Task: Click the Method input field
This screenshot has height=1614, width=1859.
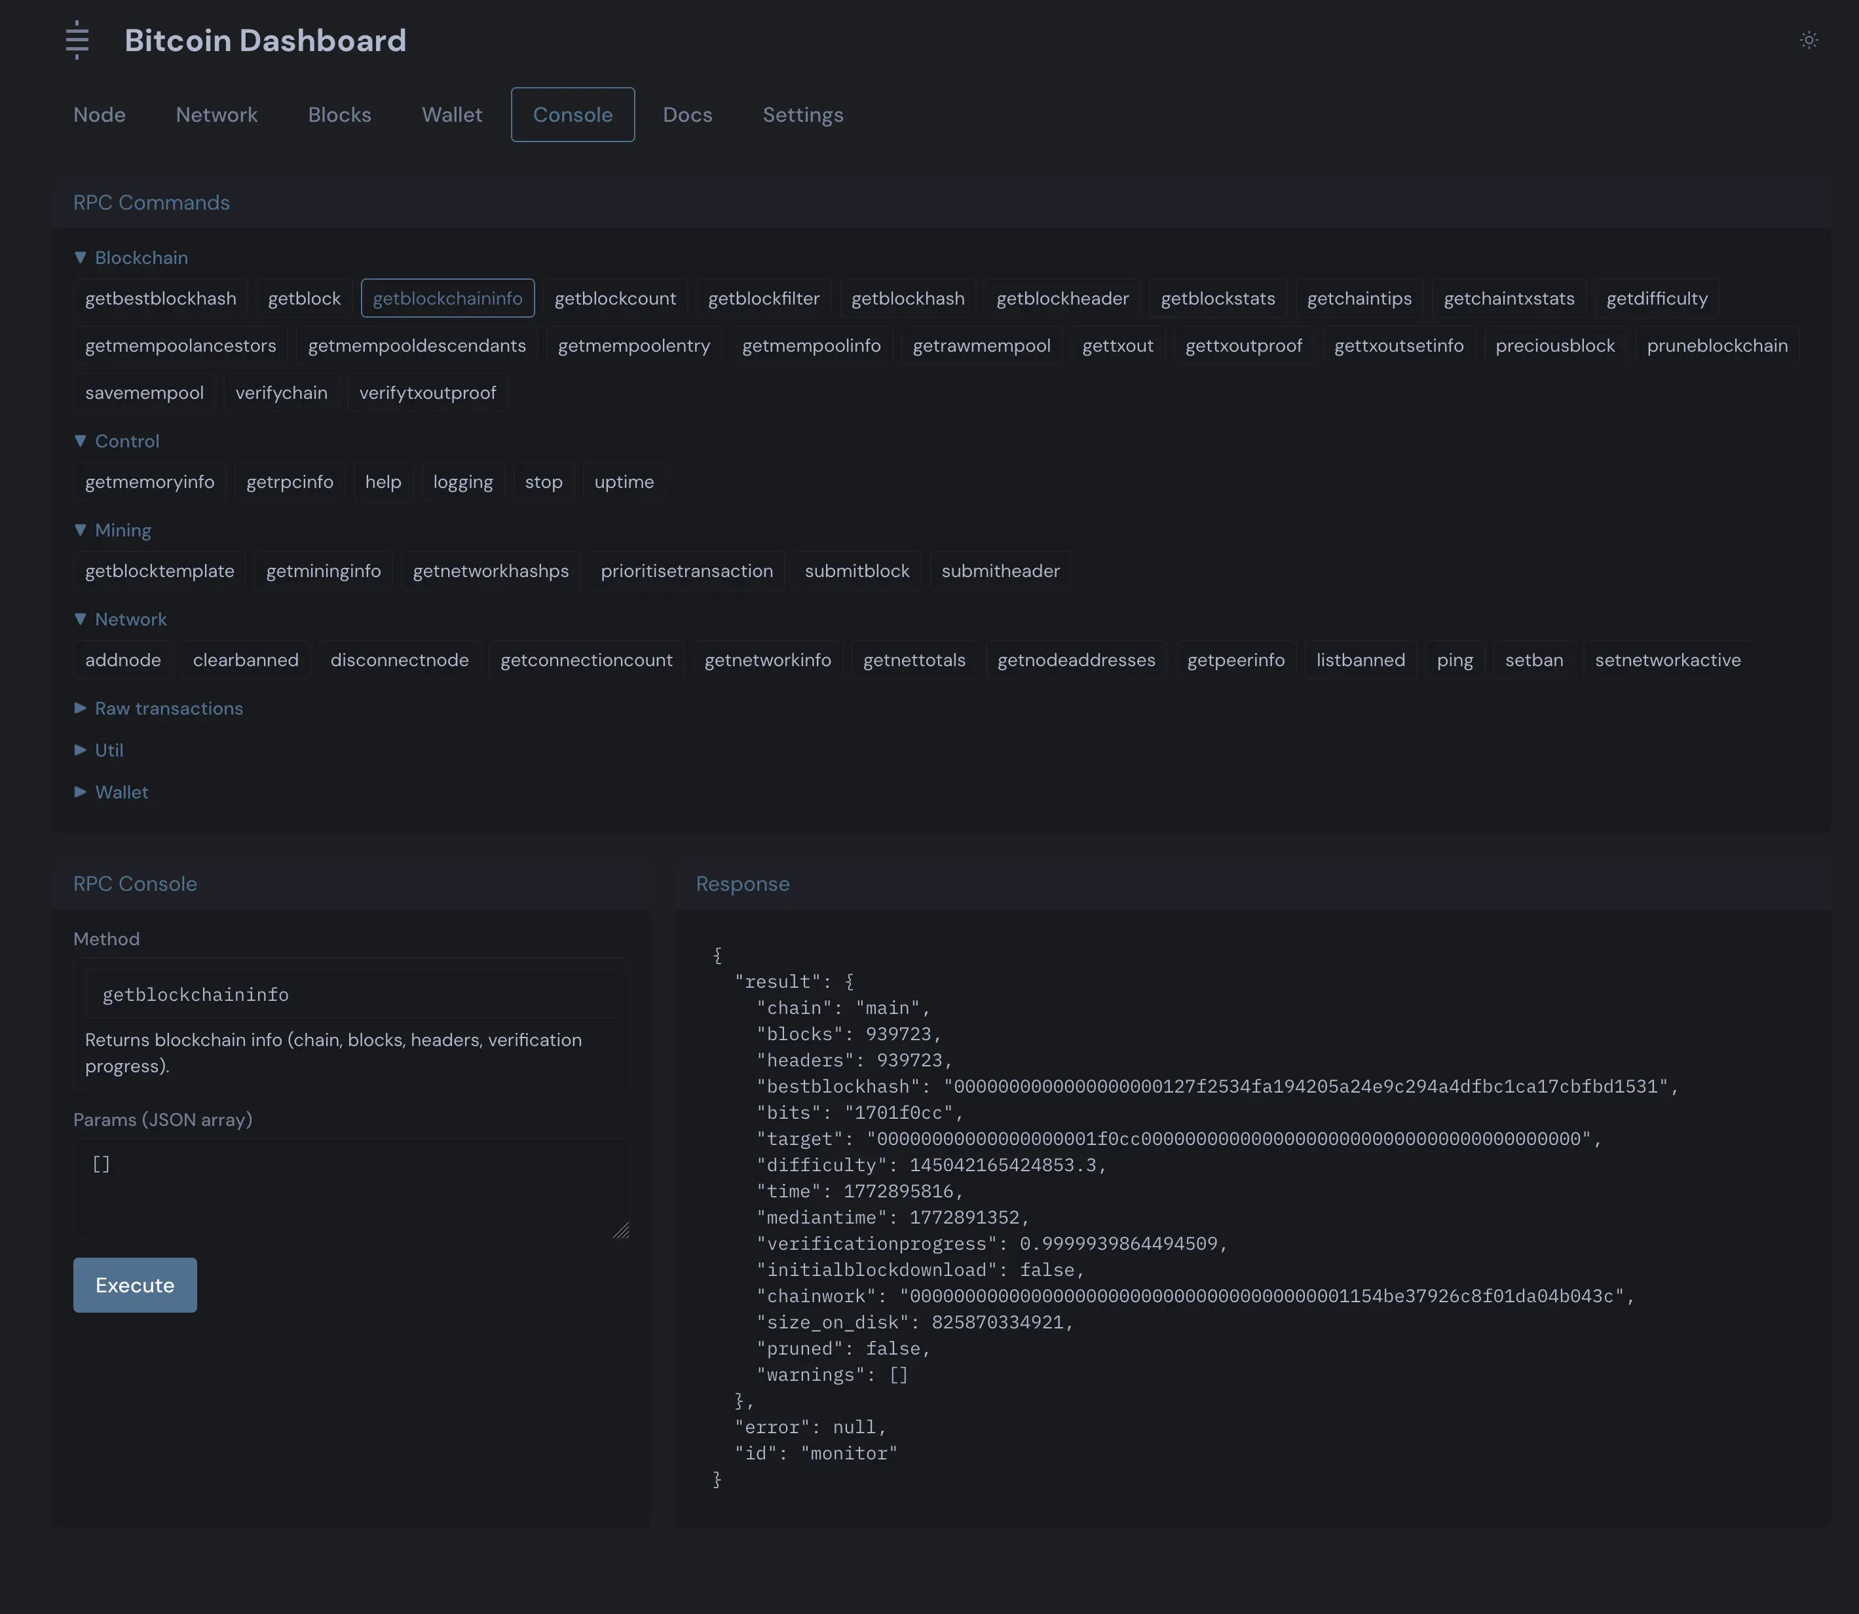Action: pyautogui.click(x=351, y=994)
